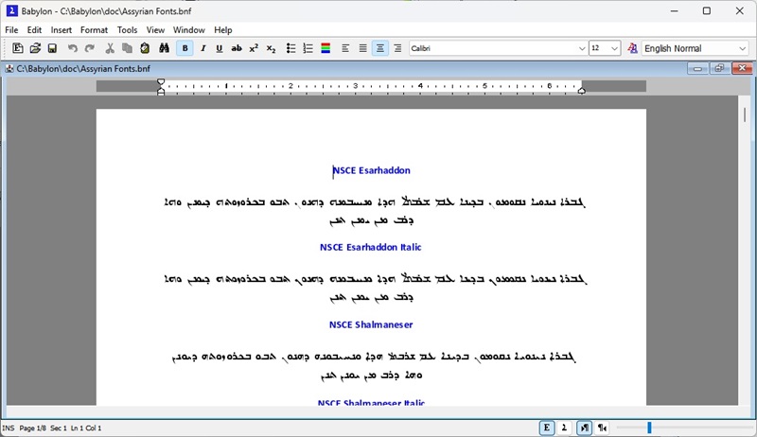Click the zoom slider handle in status bar
757x437 pixels.
pyautogui.click(x=649, y=428)
